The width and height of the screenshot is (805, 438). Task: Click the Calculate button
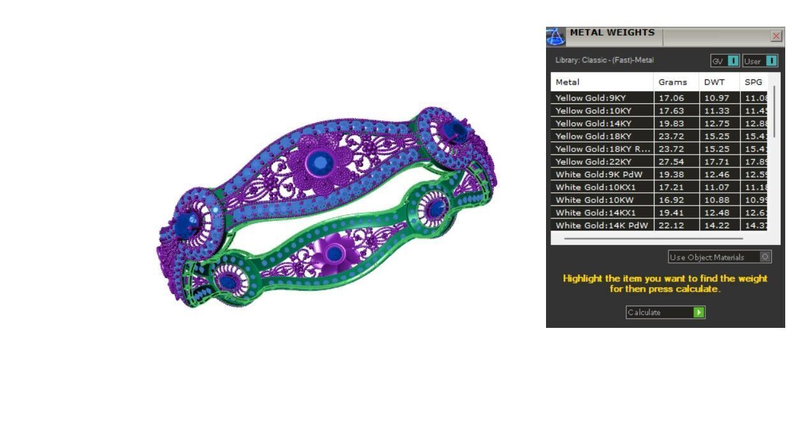pos(665,313)
